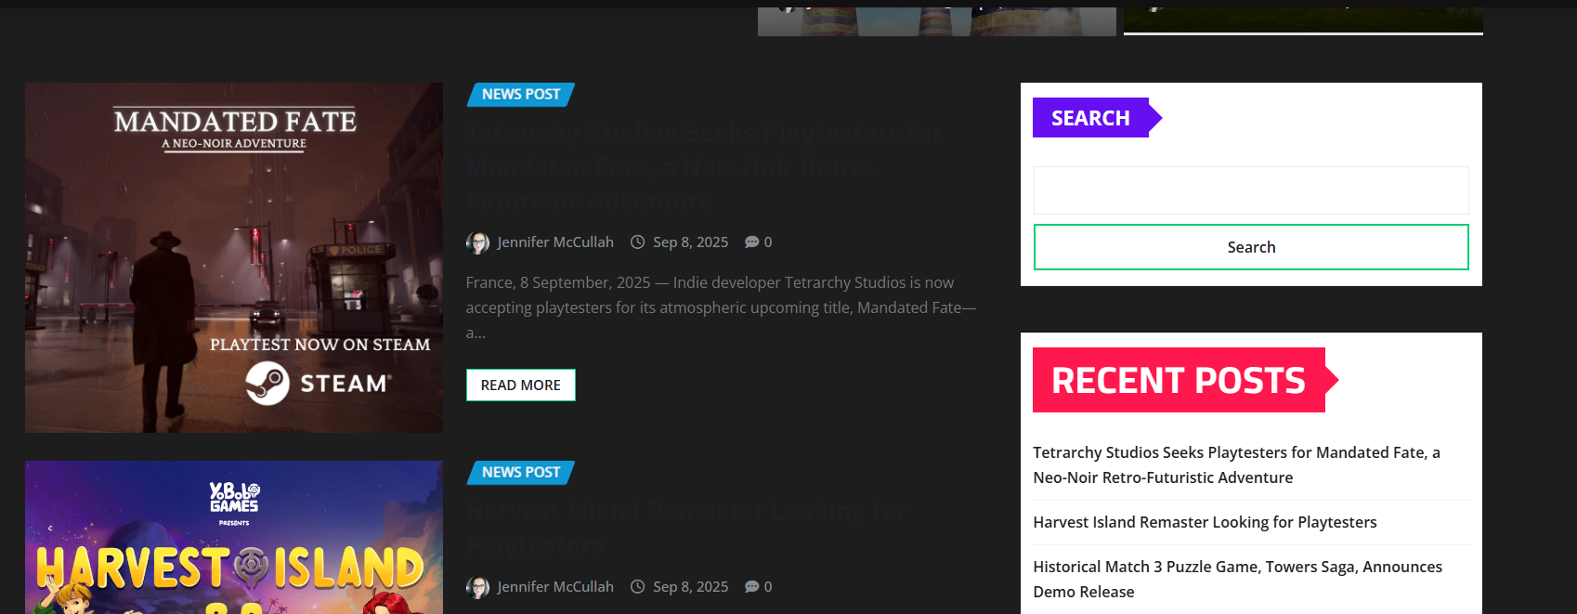Click Jennifer McCullah avatar on Harvest Island post
Screen dimensions: 1577x614
[x=477, y=588]
